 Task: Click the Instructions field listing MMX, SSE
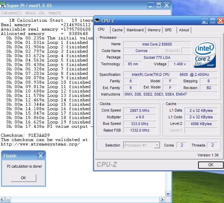click(170, 94)
